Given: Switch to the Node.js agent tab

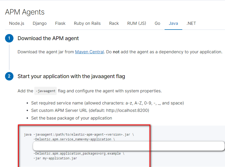Looking at the screenshot, I should (17, 23).
